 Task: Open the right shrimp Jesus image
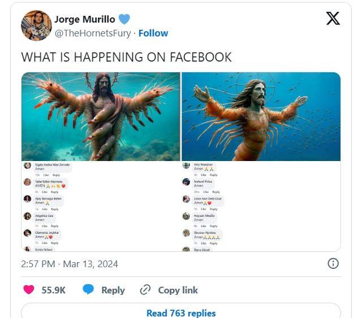(261, 117)
